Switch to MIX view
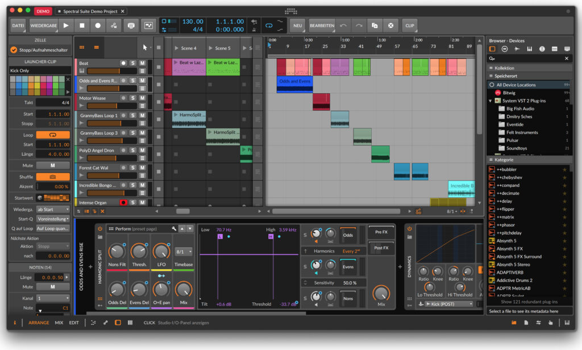This screenshot has height=350, width=582. coord(59,323)
